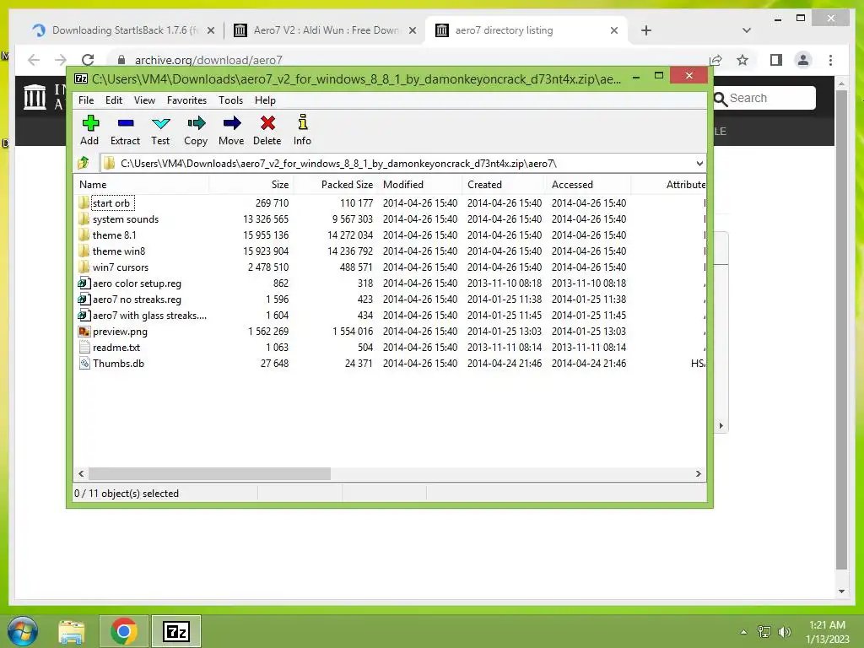Select the readme.txt file icon

click(x=84, y=347)
